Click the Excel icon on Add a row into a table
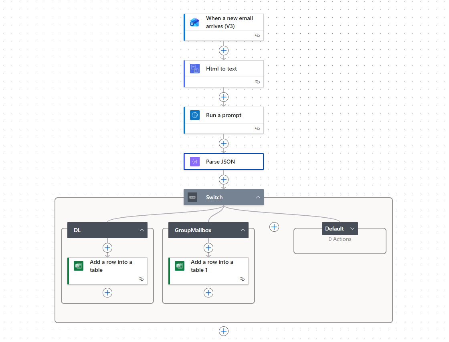 click(79, 265)
